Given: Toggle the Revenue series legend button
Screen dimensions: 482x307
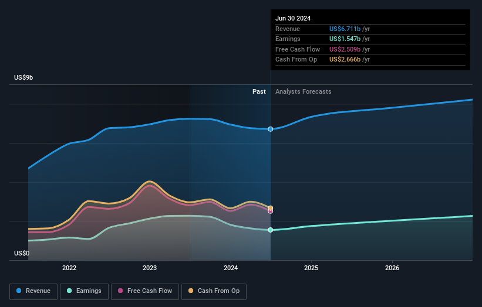Looking at the screenshot, I should [x=33, y=291].
